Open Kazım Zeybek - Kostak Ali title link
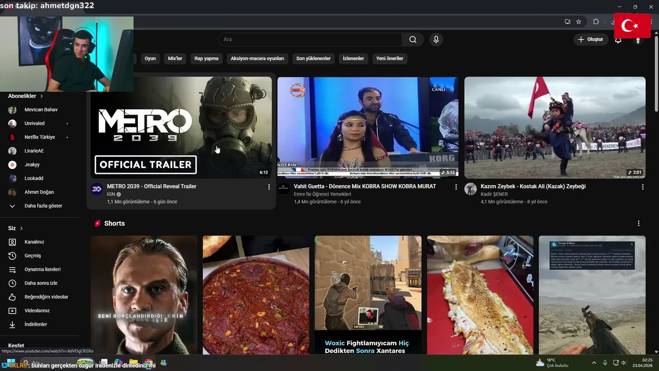This screenshot has width=659, height=371. coord(533,187)
